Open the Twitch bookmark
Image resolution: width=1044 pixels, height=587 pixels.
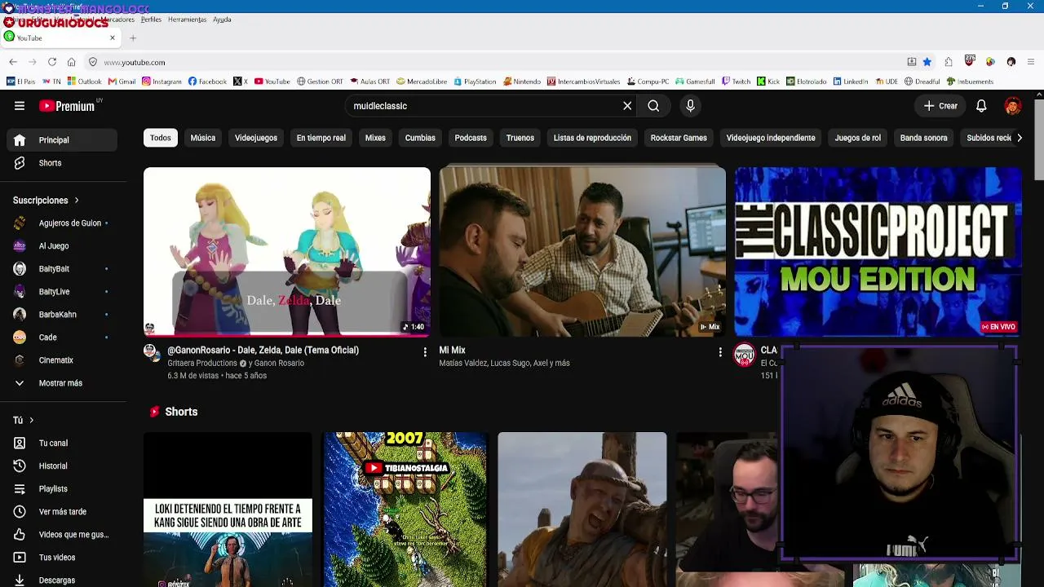735,82
